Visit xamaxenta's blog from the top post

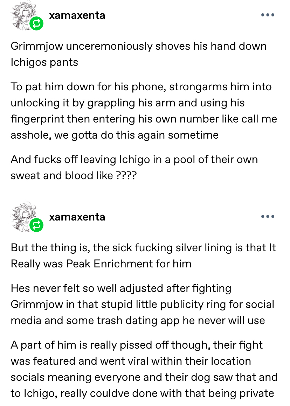pos(77,15)
